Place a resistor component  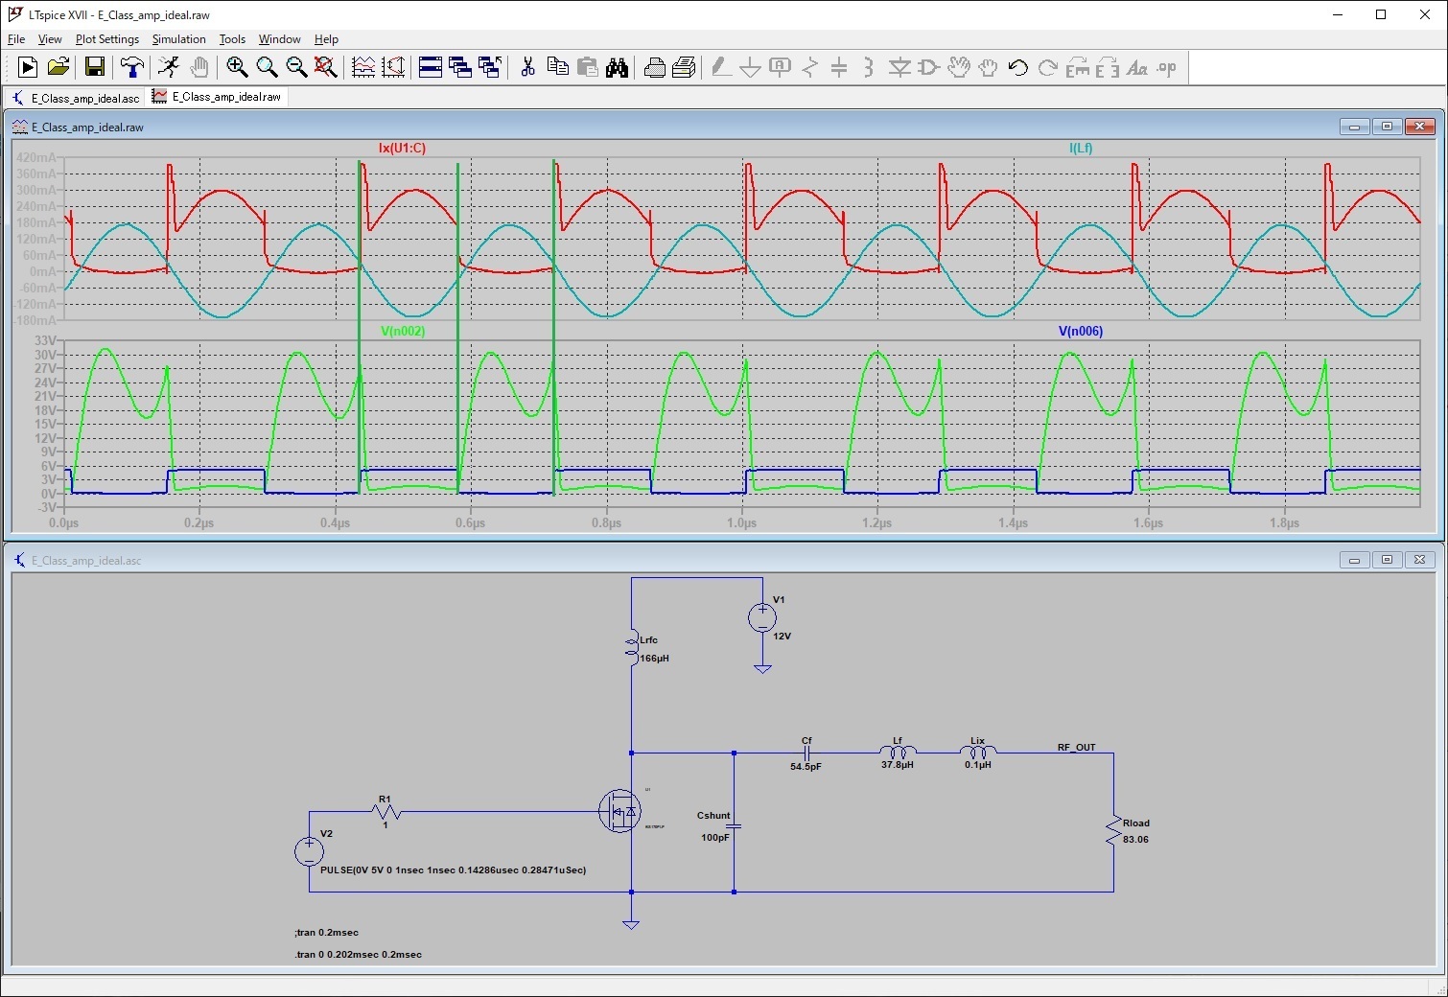[x=810, y=67]
